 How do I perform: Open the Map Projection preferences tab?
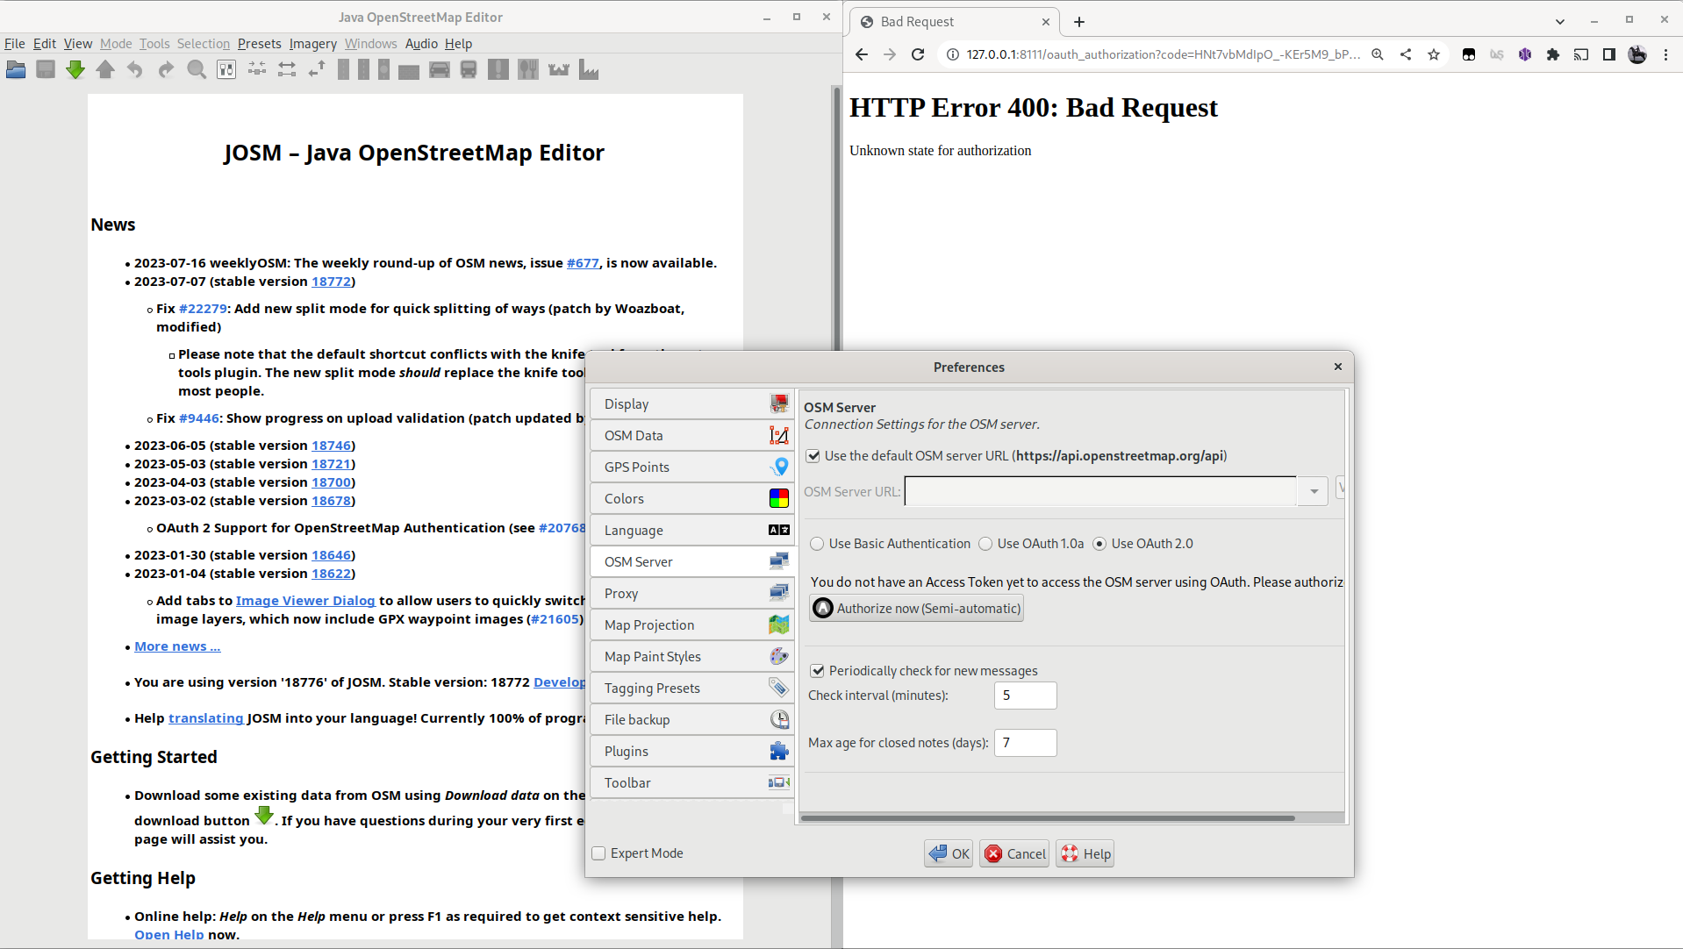coord(692,625)
